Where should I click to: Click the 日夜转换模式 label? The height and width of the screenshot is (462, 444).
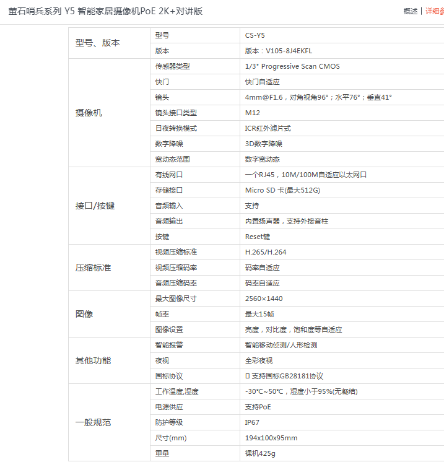(x=176, y=128)
